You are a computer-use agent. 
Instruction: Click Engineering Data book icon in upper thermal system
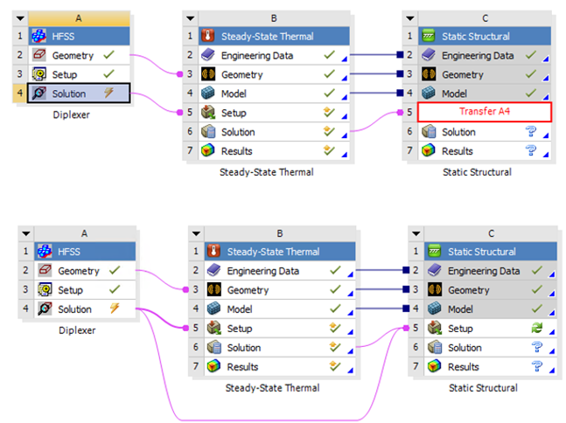point(208,55)
